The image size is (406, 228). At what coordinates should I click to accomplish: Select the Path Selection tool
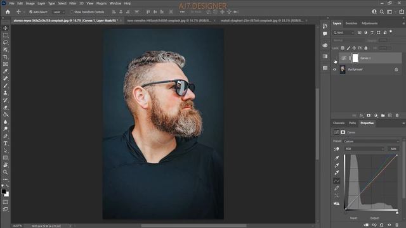(x=6, y=151)
